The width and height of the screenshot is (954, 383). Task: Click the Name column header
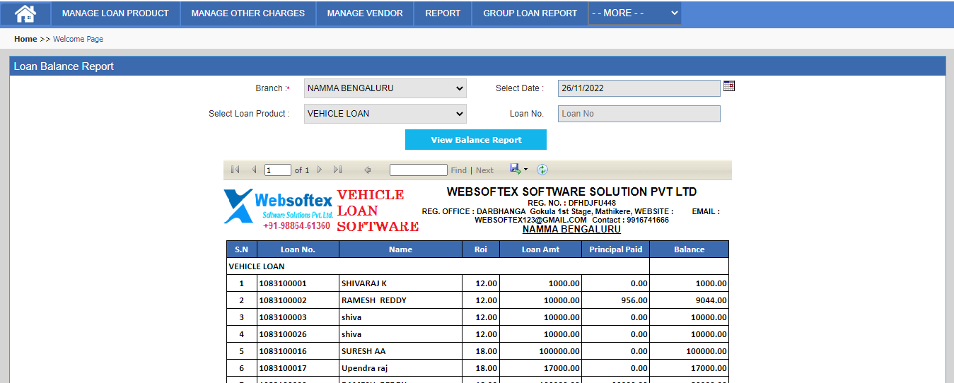[400, 249]
